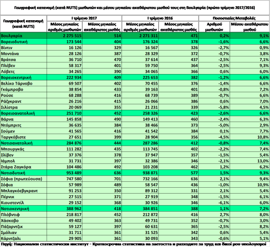The width and height of the screenshot is (270, 247).
Task: Click the Βίντιν row label
Action: point(9,48)
